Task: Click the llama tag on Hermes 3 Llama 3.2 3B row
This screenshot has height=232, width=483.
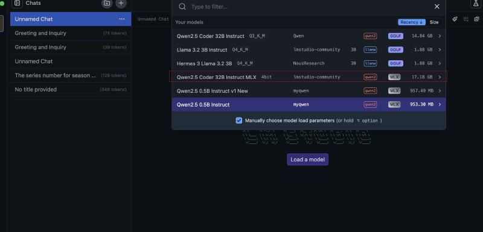Action: click(x=370, y=63)
